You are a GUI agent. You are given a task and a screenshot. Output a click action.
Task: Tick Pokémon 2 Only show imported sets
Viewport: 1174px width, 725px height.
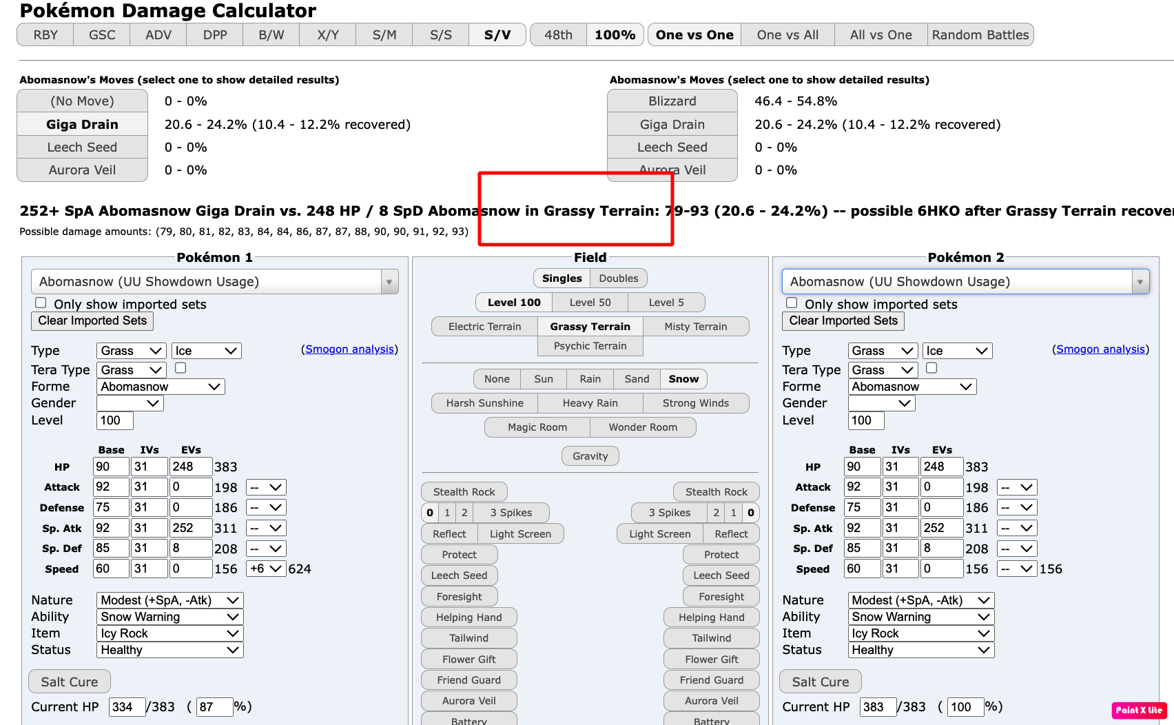pos(792,303)
